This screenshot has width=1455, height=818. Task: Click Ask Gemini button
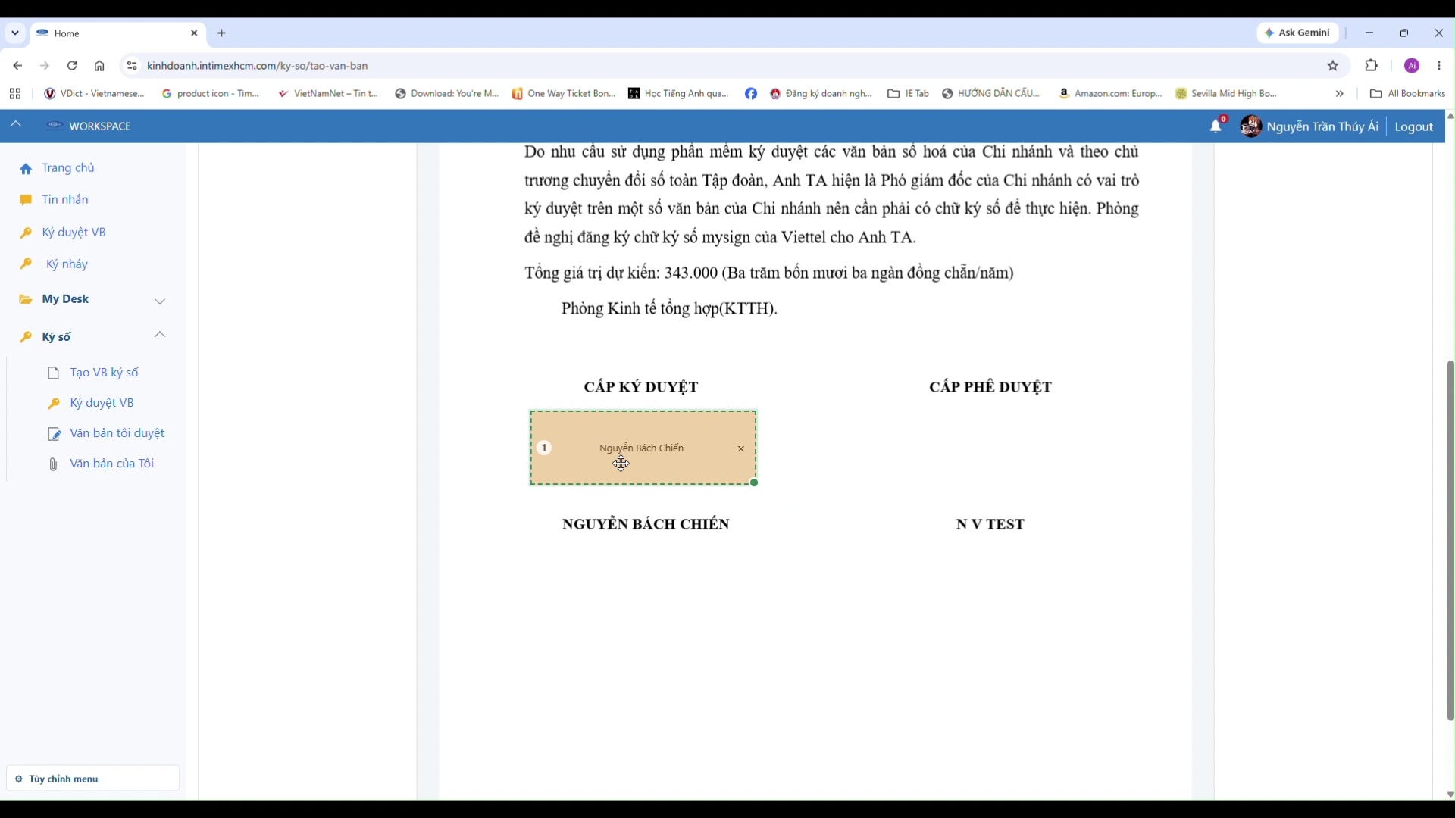[x=1298, y=33]
